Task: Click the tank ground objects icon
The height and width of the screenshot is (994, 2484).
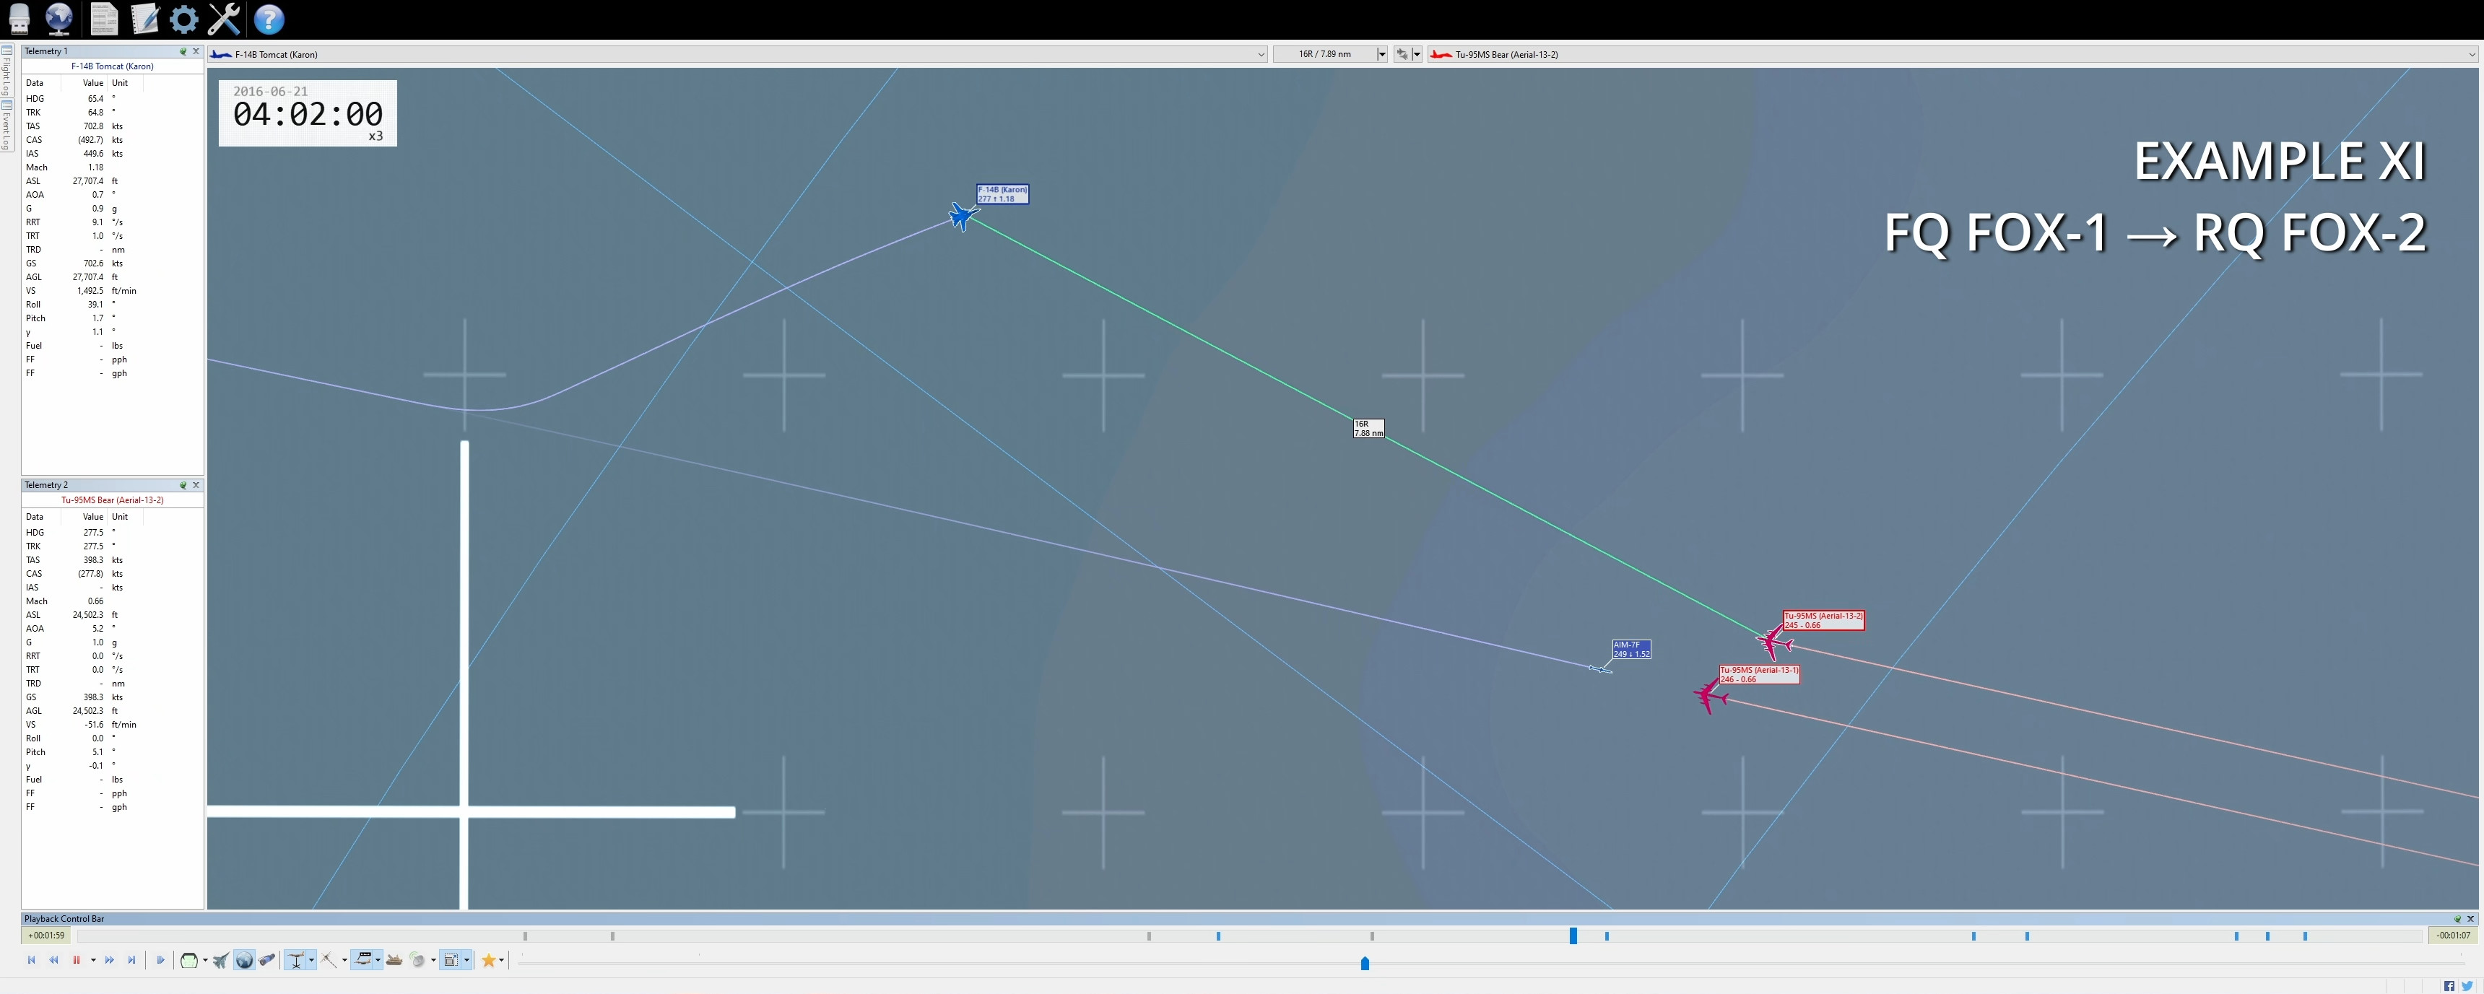Action: (x=394, y=960)
